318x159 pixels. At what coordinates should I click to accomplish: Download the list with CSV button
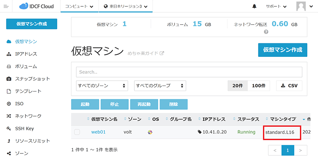click(x=289, y=86)
